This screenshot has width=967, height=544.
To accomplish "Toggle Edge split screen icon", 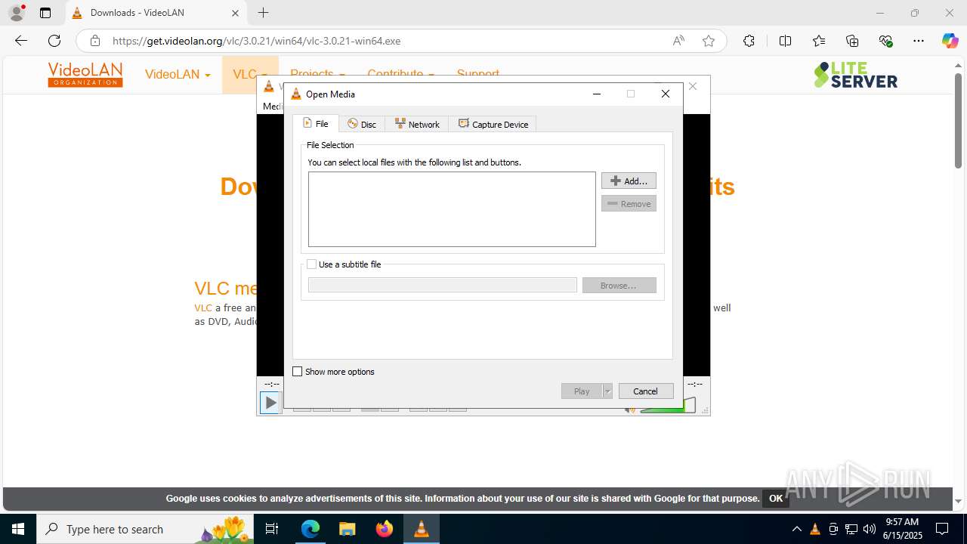I will point(785,41).
